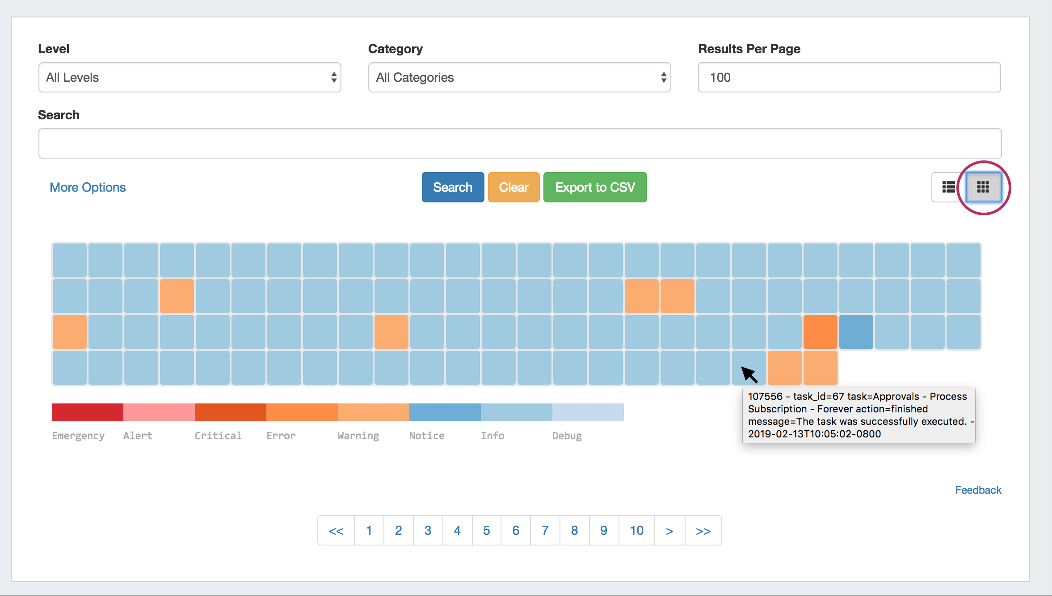Image resolution: width=1052 pixels, height=596 pixels.
Task: Expand the Category dropdown
Action: pos(519,77)
